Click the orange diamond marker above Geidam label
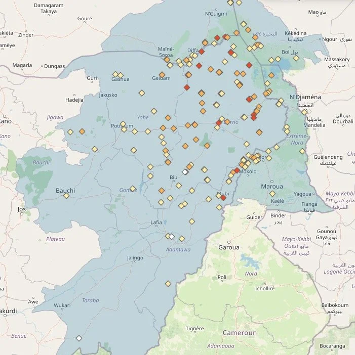The height and width of the screenshot is (355, 355). 162,75
